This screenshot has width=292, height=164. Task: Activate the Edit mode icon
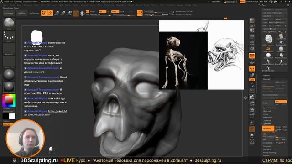[x=44, y=13]
